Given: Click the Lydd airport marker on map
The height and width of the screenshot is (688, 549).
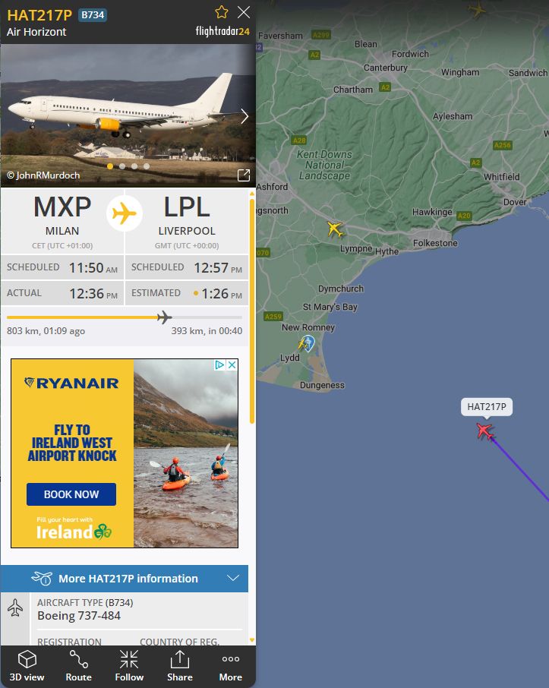Looking at the screenshot, I should pyautogui.click(x=308, y=343).
